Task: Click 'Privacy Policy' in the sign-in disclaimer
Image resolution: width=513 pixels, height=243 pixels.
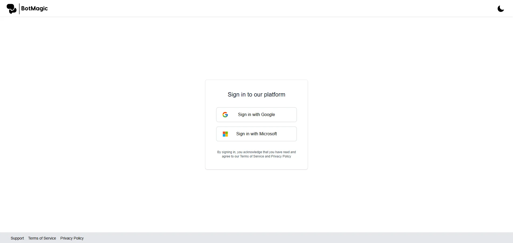Action: pyautogui.click(x=281, y=156)
